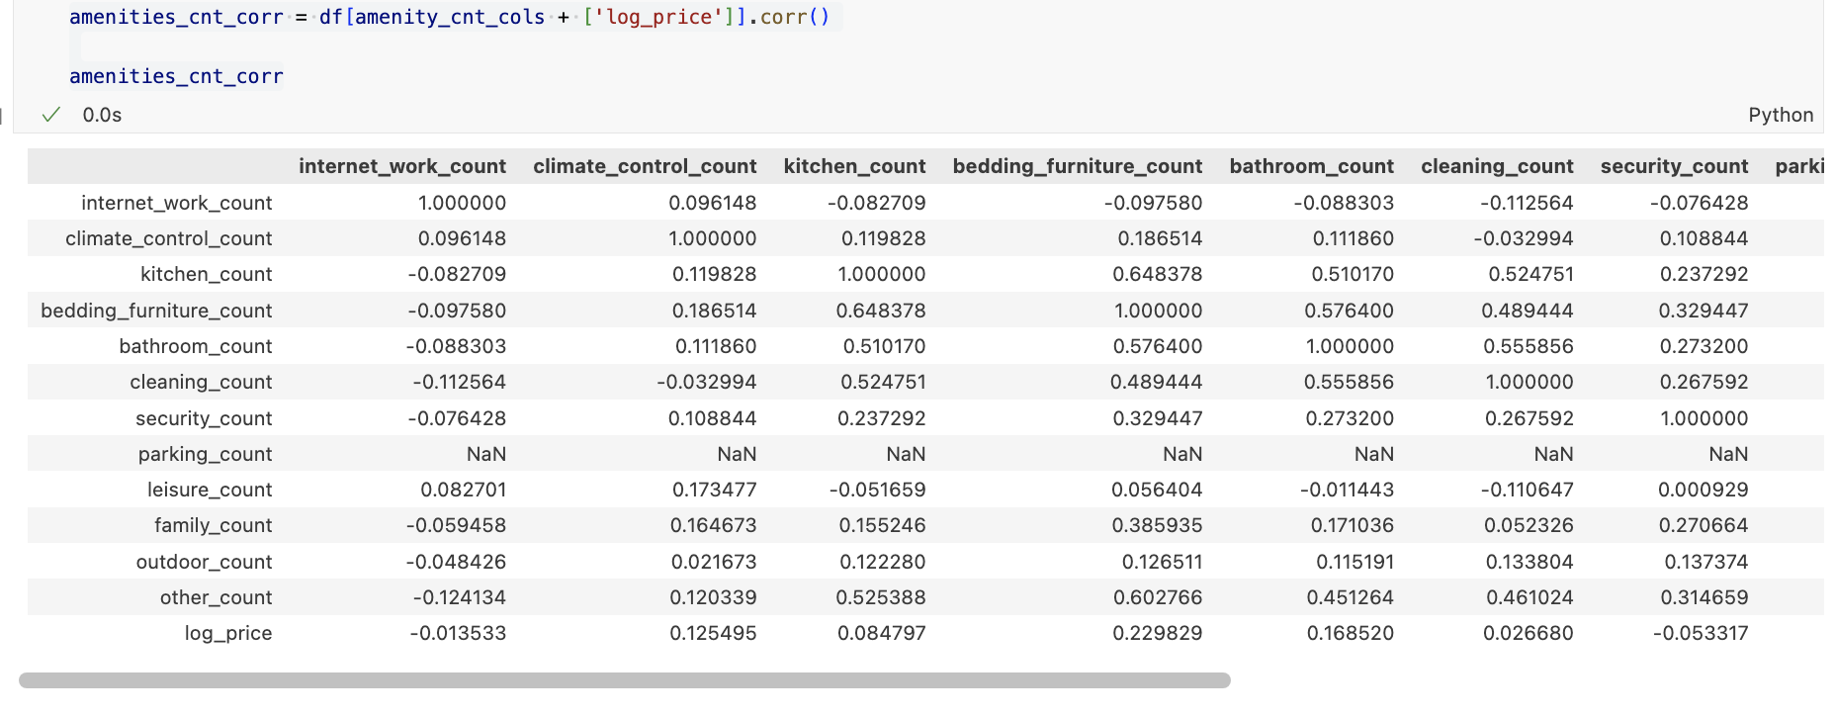The width and height of the screenshot is (1835, 716).
Task: Select the bedding_furniture_count row label
Action: coord(156,311)
